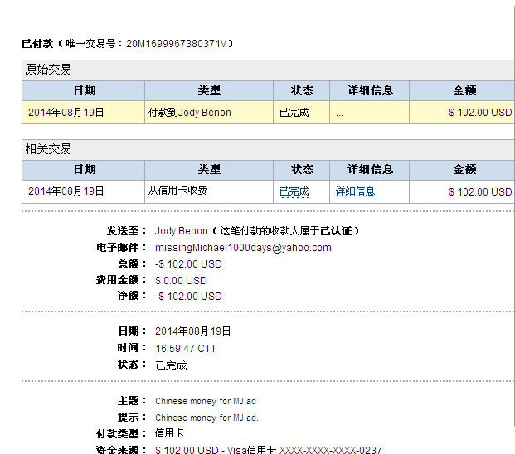
Task: Click 日期 column header in 原始交易 table
Action: coord(84,90)
